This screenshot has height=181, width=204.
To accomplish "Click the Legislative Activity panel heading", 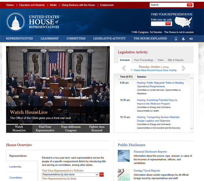I will pos(133,52).
